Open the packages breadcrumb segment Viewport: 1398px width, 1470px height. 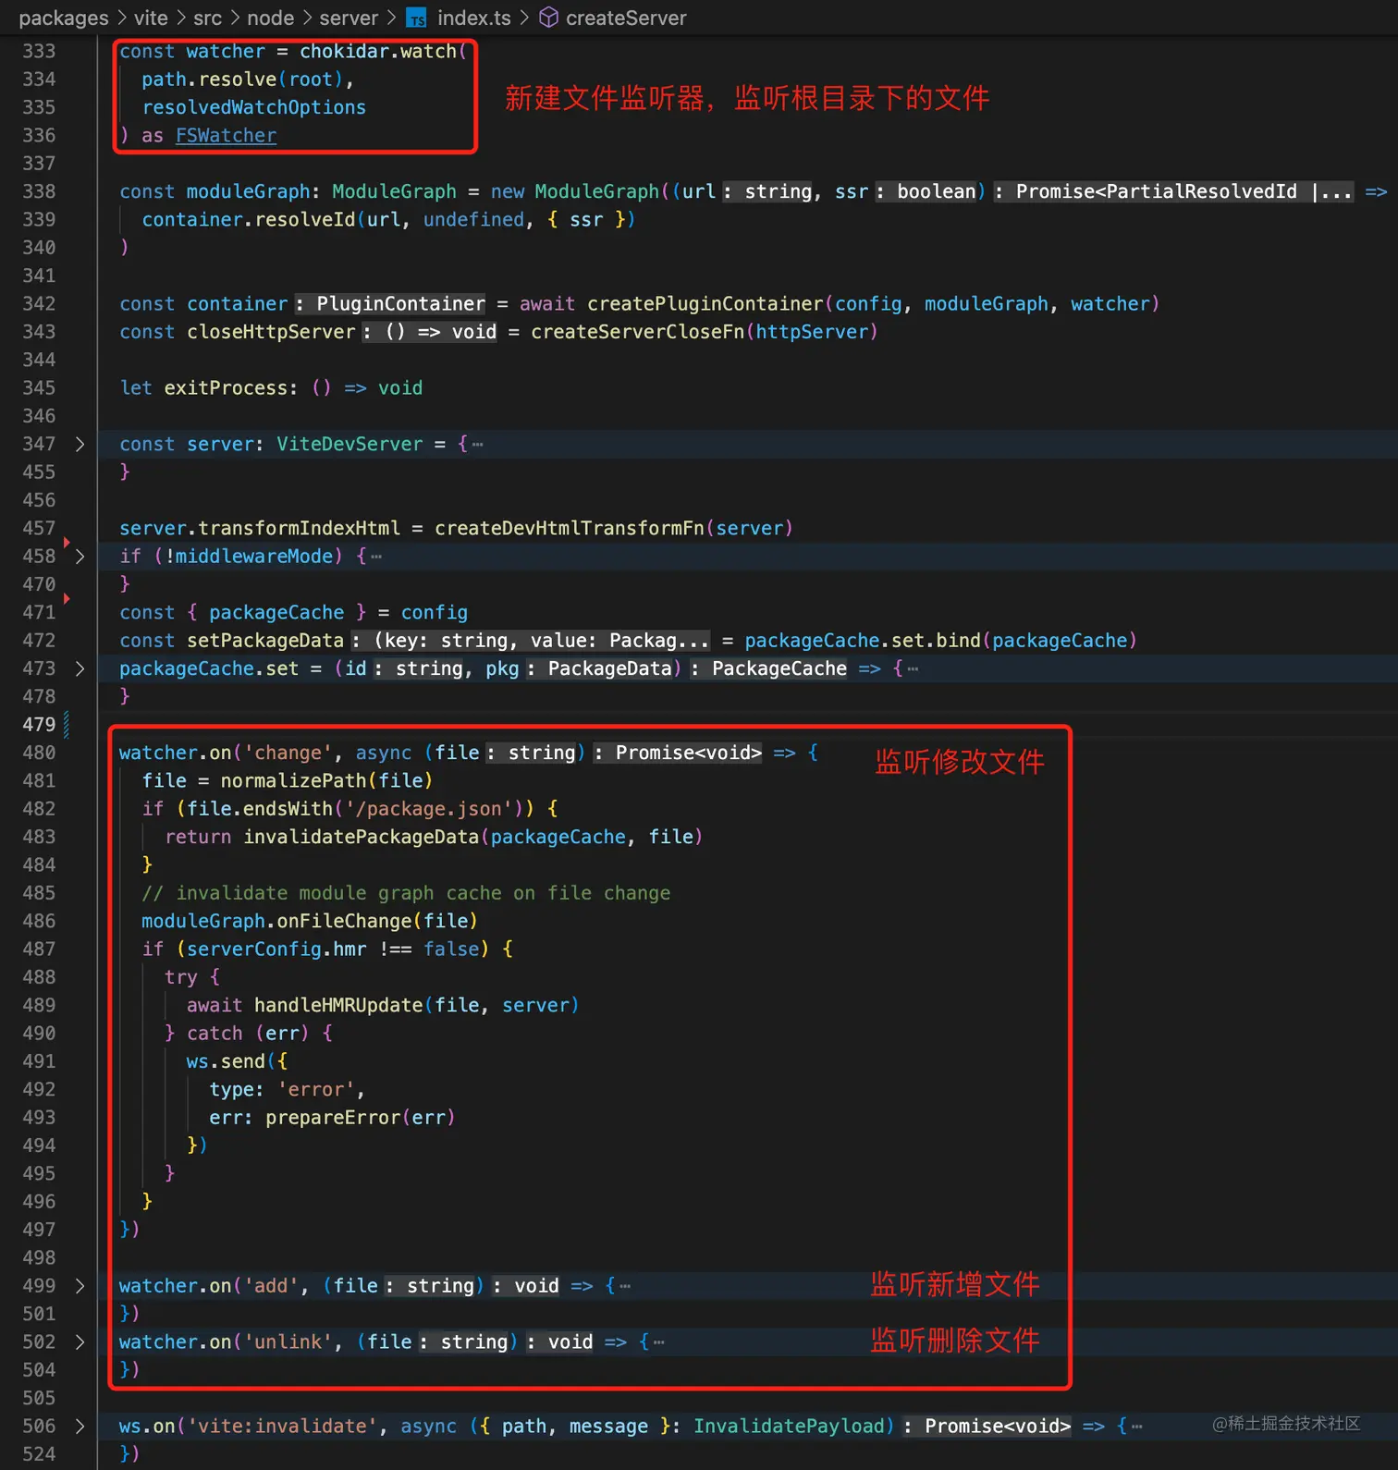64,18
